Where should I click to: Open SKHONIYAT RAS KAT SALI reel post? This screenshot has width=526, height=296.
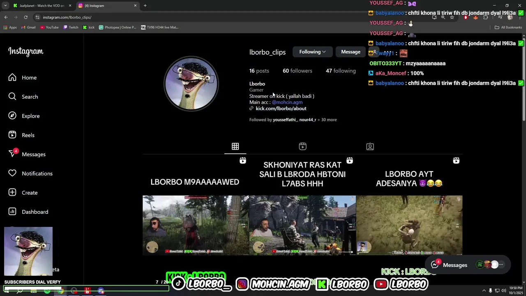point(302,206)
